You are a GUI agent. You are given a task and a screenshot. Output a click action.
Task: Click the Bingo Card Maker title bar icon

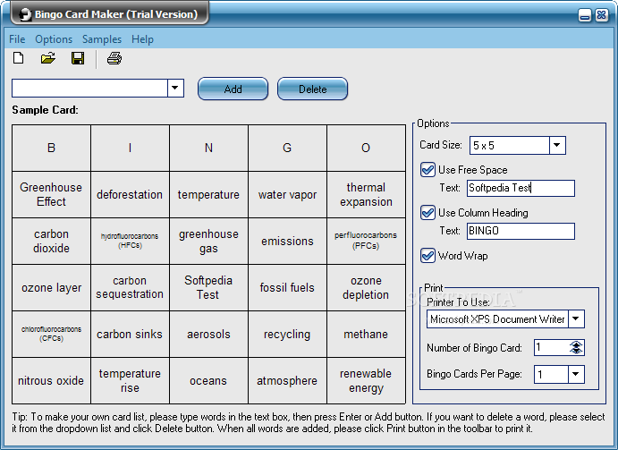tap(25, 14)
